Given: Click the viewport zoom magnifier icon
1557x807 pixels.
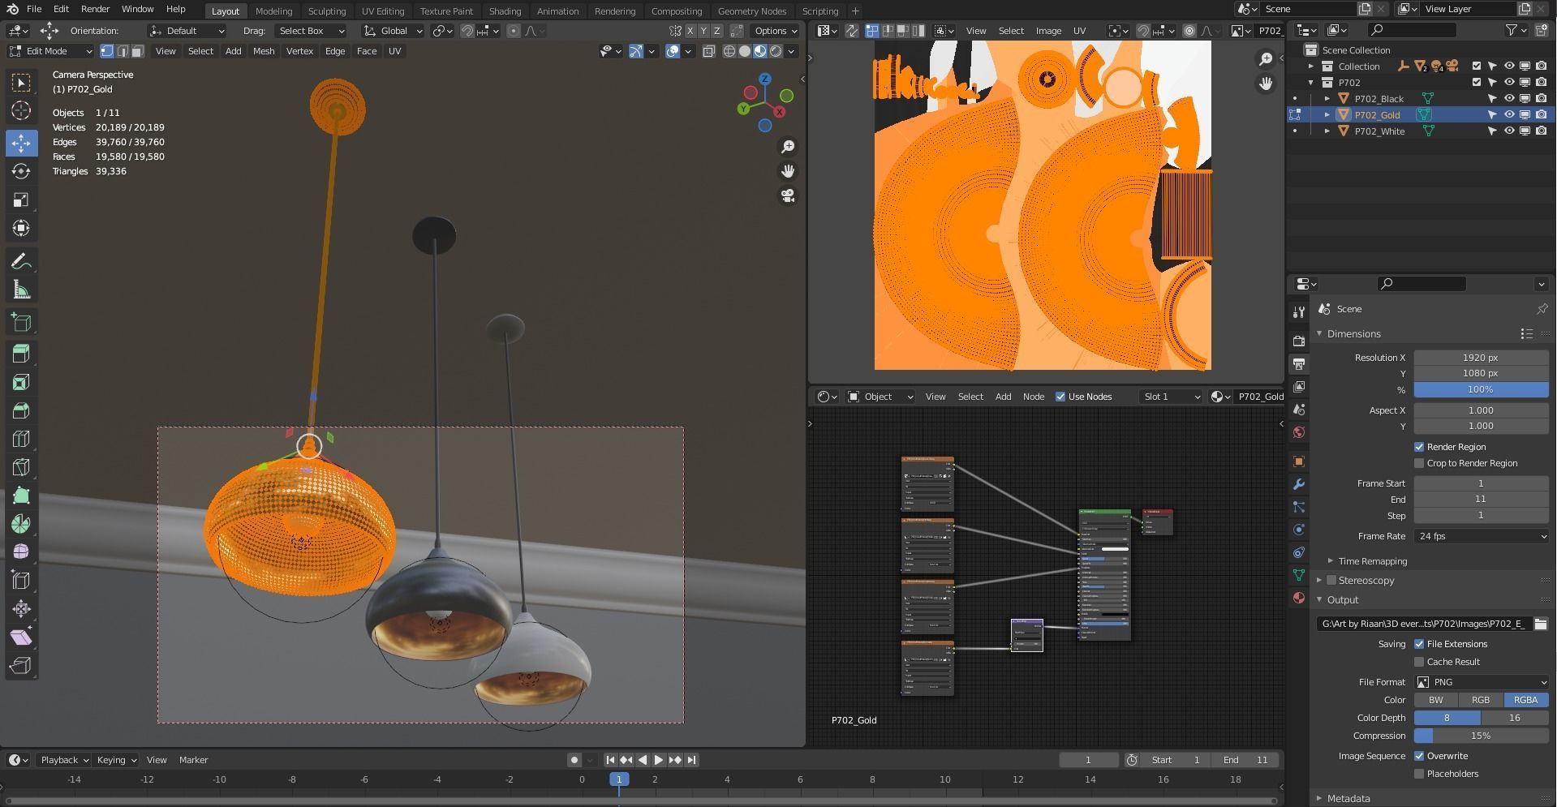Looking at the screenshot, I should (x=787, y=147).
